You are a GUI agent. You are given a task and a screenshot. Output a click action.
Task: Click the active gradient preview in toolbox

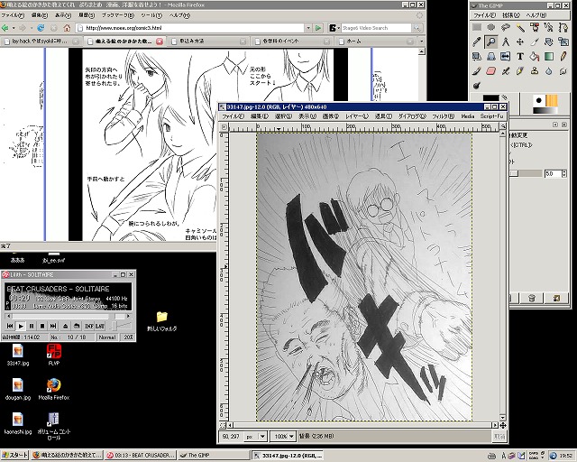pos(545,110)
